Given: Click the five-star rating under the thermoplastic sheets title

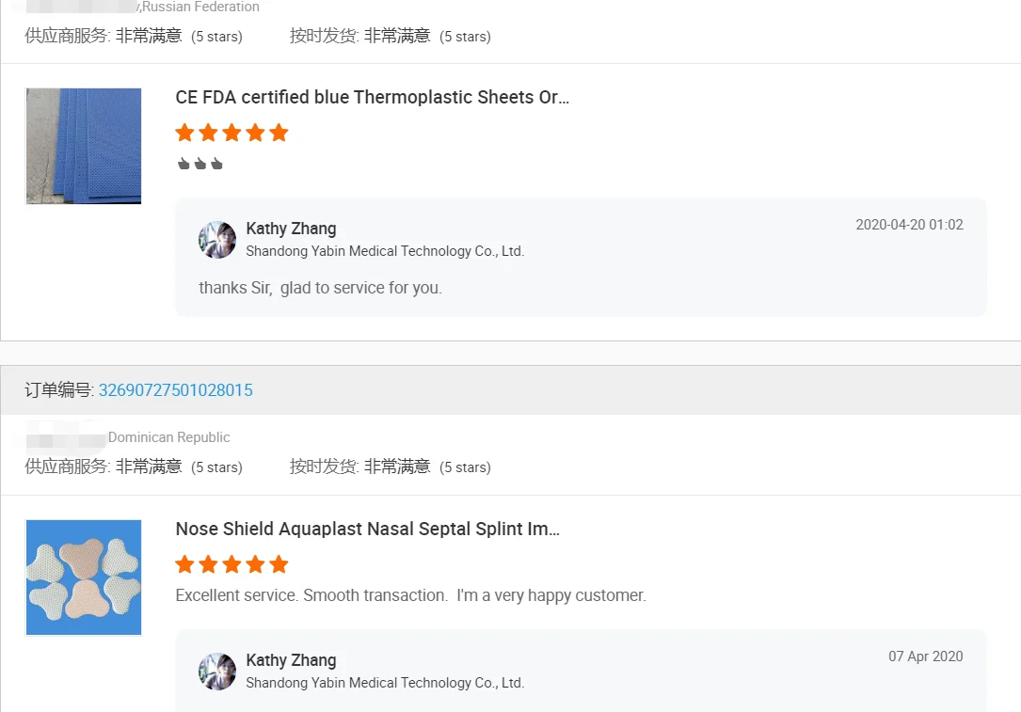Looking at the screenshot, I should (231, 133).
